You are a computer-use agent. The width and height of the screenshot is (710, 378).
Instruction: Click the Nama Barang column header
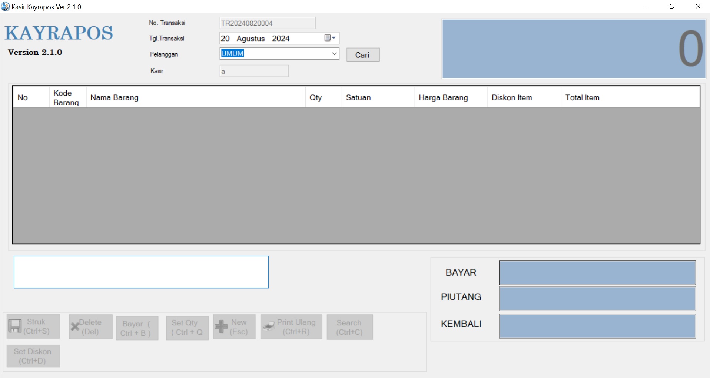pyautogui.click(x=195, y=97)
